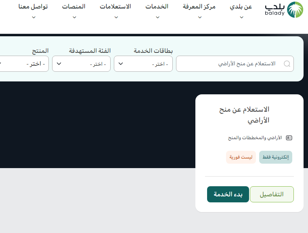Click the الأراضي والمخططات والمنح category label
This screenshot has width=308, height=233.
(x=255, y=138)
